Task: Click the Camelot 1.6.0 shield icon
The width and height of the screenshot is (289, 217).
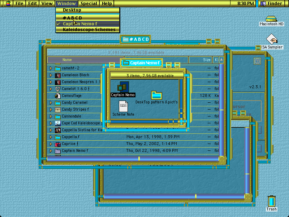Action: pos(58,89)
